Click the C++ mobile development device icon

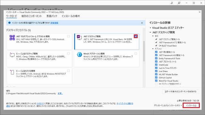coord(12,72)
